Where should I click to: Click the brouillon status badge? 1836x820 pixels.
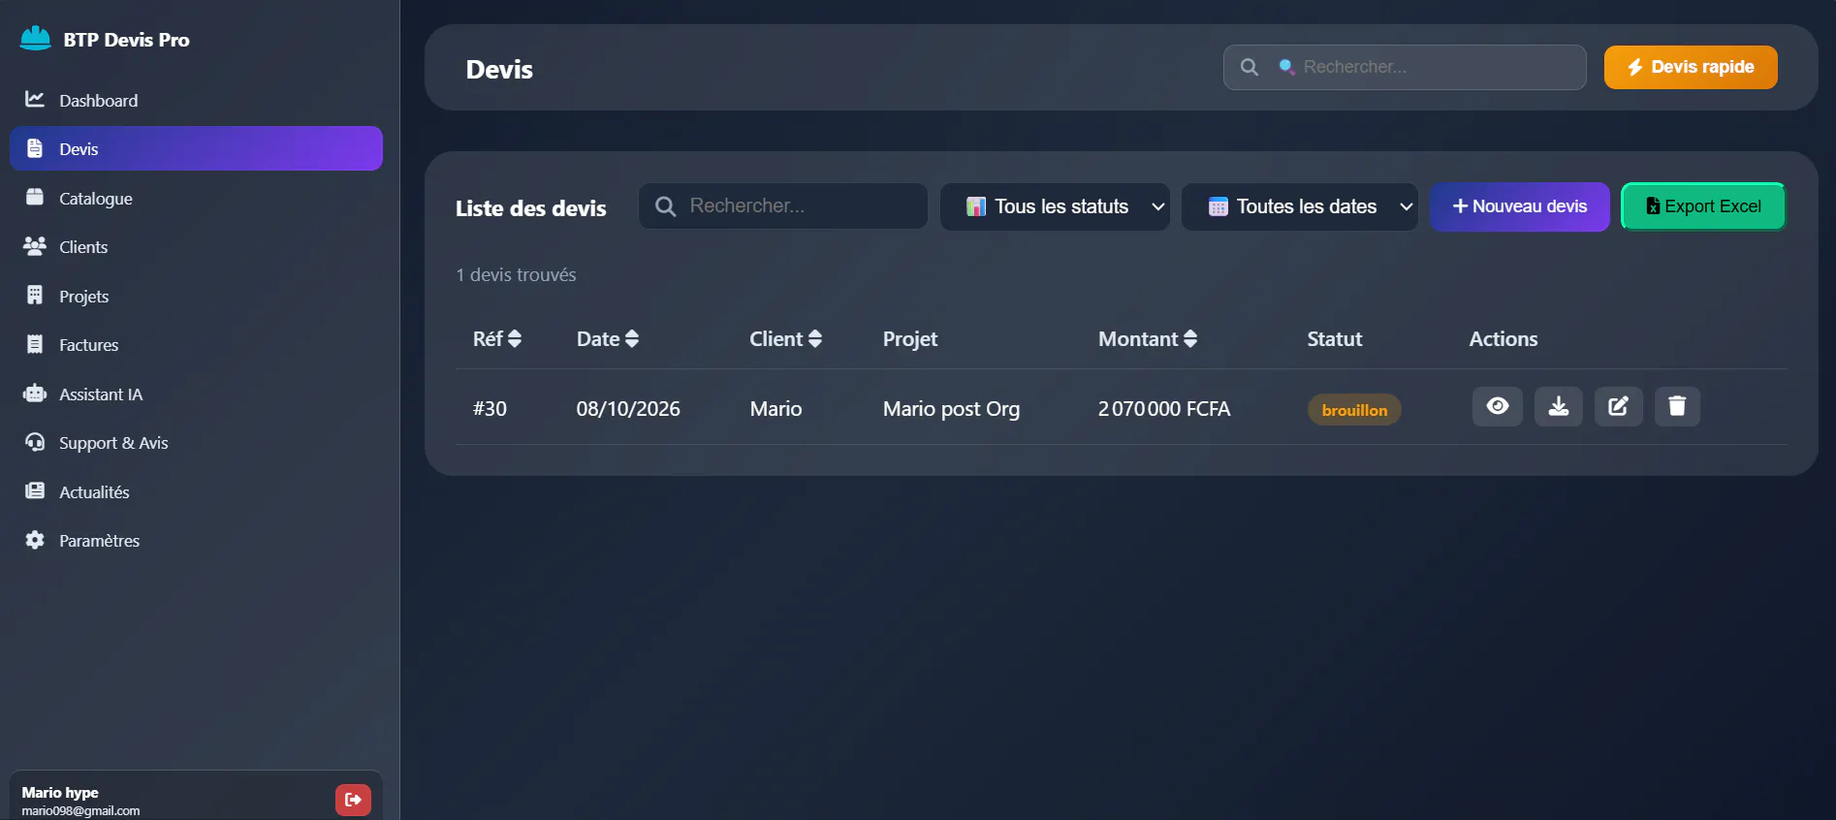coord(1354,410)
